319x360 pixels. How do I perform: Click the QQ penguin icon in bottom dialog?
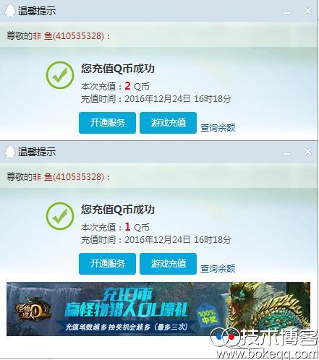[10, 152]
